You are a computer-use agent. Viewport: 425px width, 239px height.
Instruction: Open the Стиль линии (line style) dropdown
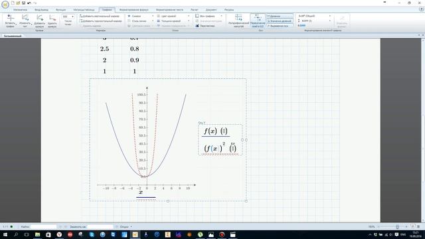coord(140,21)
